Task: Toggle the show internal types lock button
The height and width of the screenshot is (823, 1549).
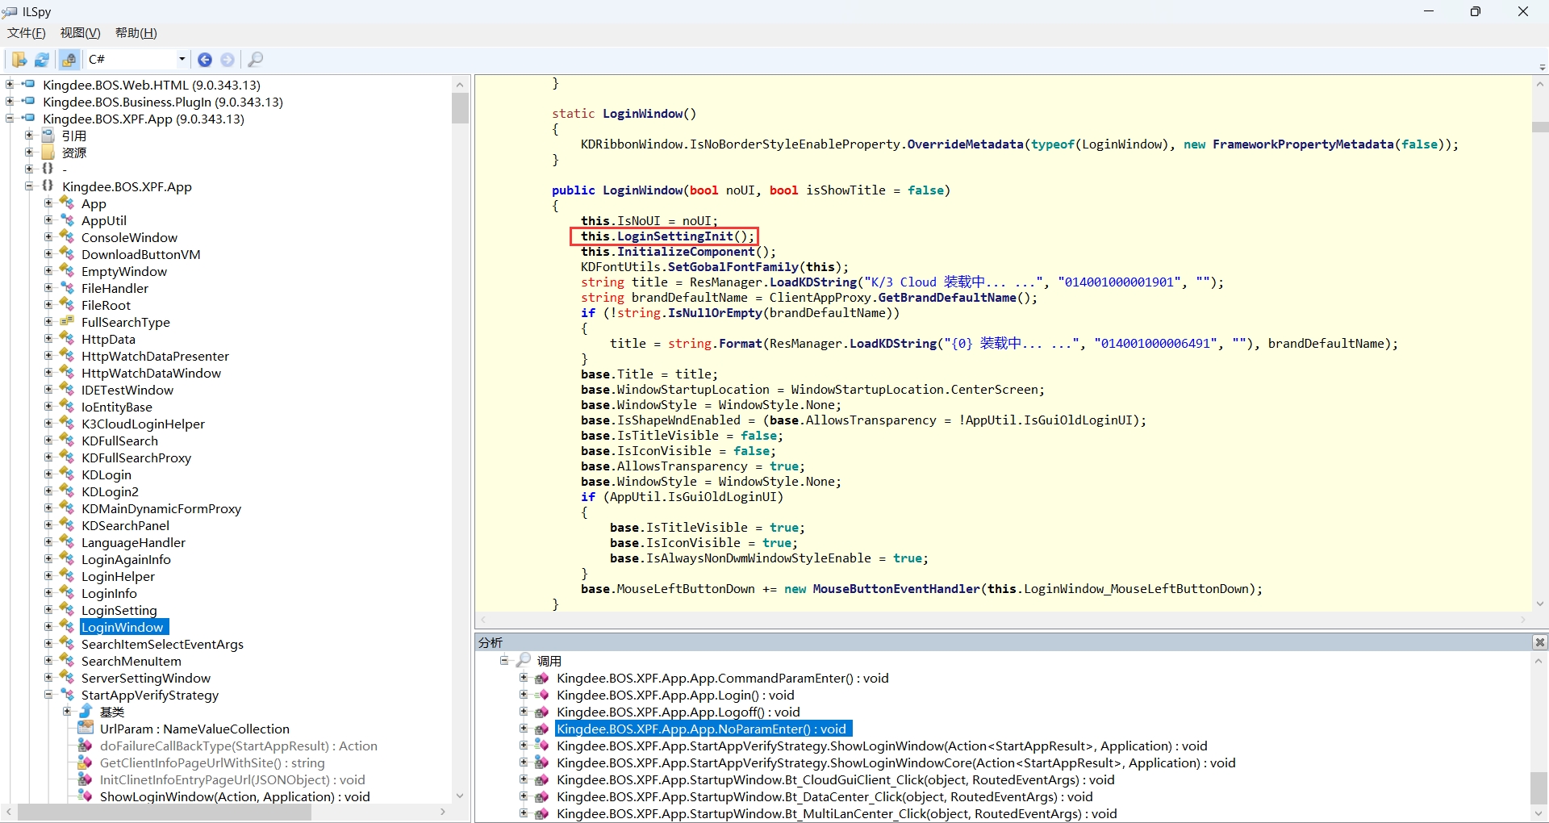Action: point(69,60)
